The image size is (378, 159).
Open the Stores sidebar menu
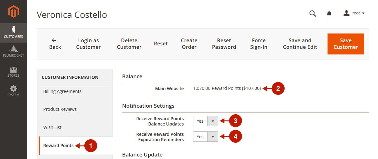click(x=13, y=71)
